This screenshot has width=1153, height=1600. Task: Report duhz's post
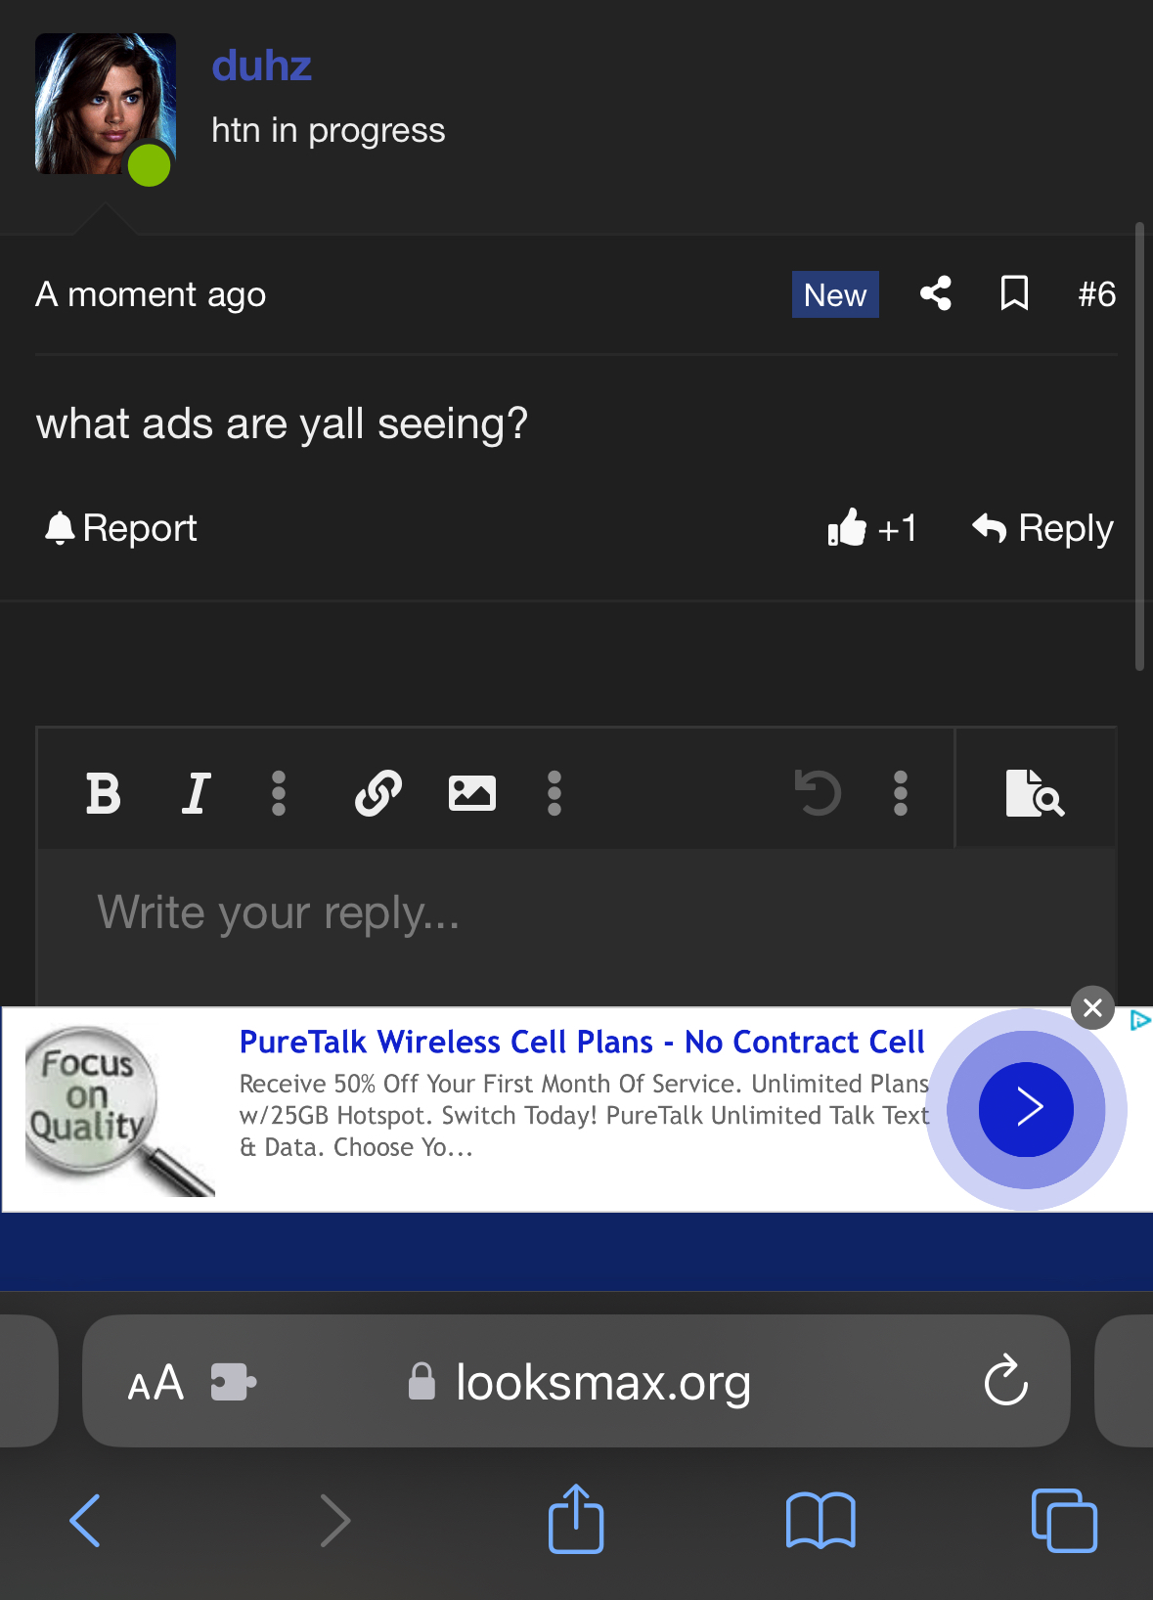pyautogui.click(x=121, y=529)
